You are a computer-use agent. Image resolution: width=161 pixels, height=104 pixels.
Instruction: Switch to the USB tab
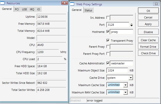point(24,9)
